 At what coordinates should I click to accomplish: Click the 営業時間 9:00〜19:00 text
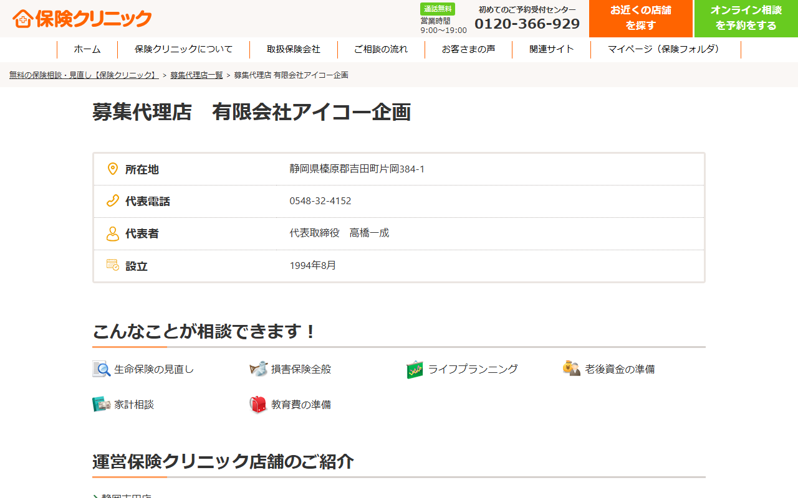pyautogui.click(x=443, y=26)
